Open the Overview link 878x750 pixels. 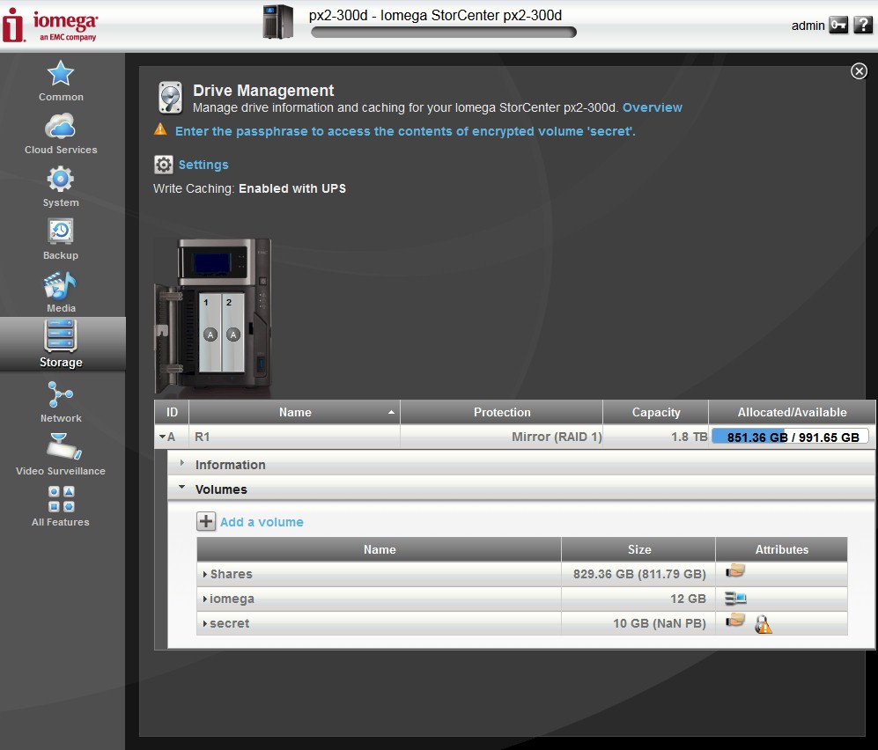point(653,107)
